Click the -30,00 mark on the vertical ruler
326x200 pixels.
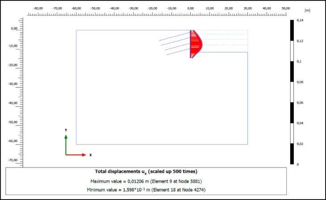[x=13, y=84]
